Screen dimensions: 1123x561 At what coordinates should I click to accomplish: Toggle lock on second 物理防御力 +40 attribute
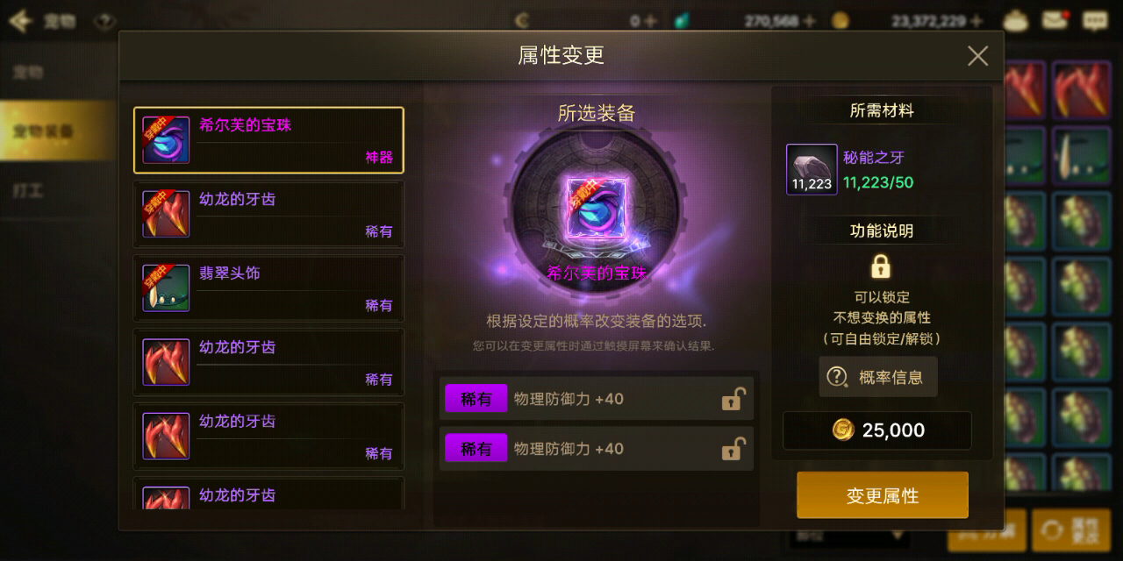[x=733, y=449]
